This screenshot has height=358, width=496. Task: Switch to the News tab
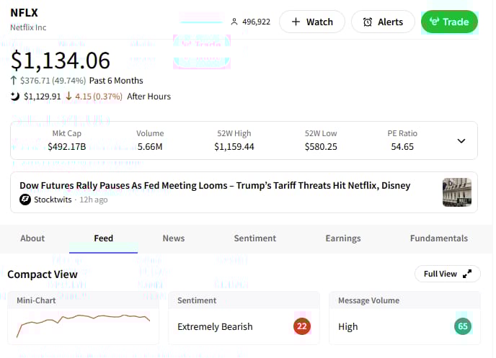coord(174,238)
